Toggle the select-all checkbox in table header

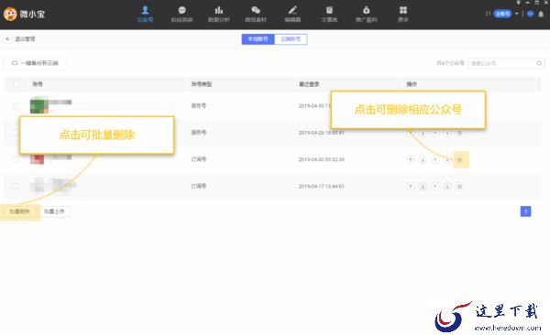point(16,84)
